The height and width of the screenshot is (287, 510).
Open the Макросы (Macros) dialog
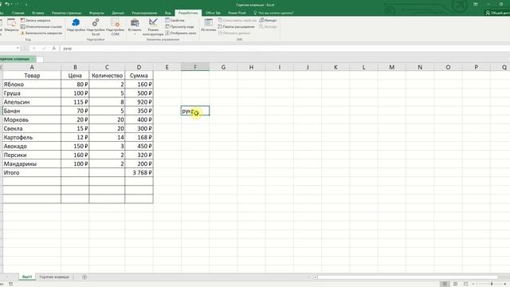11,26
